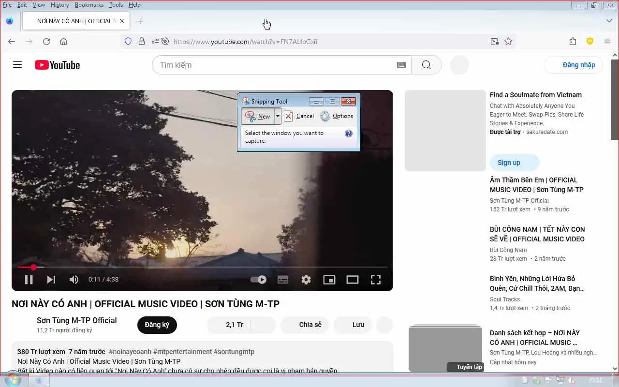Expand the list all tabs chevron
The width and height of the screenshot is (619, 387).
[609, 21]
